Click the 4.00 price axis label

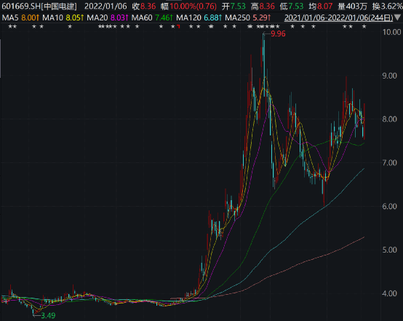[390, 293]
